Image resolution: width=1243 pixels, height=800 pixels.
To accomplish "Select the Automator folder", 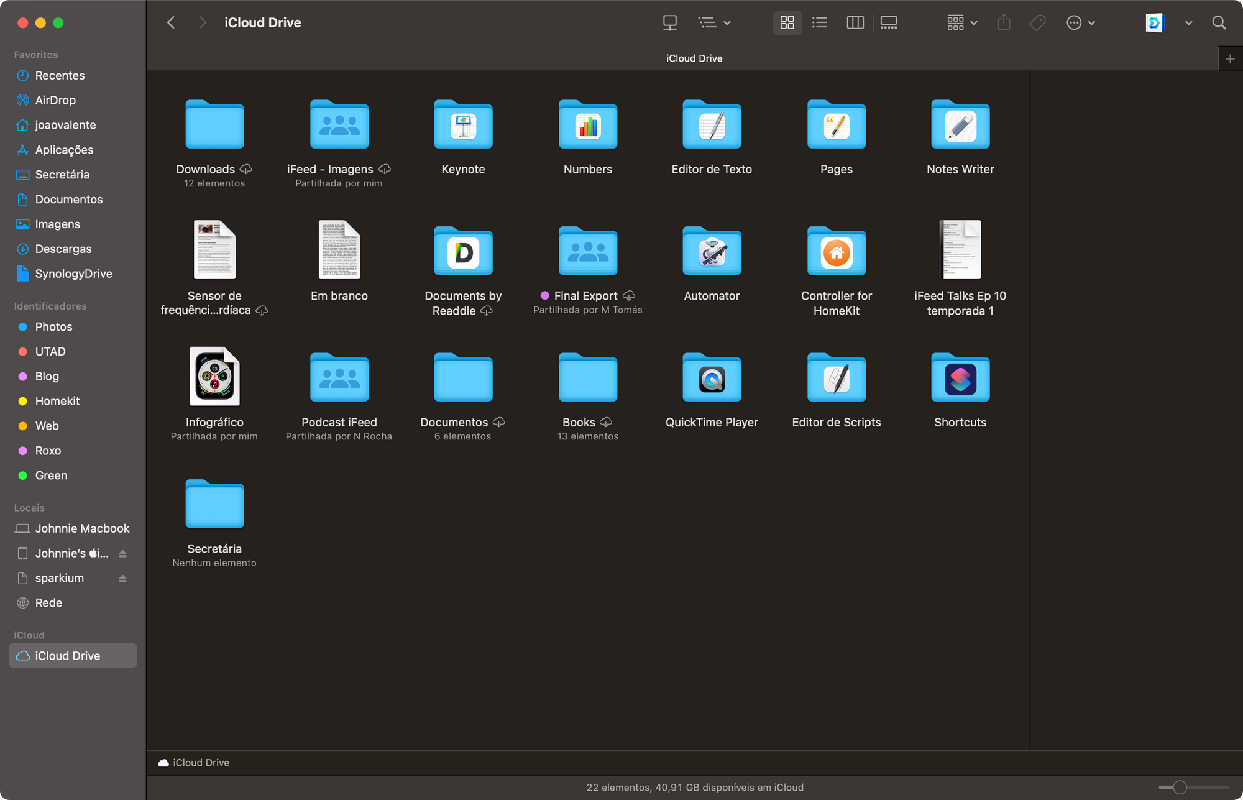I will (712, 251).
